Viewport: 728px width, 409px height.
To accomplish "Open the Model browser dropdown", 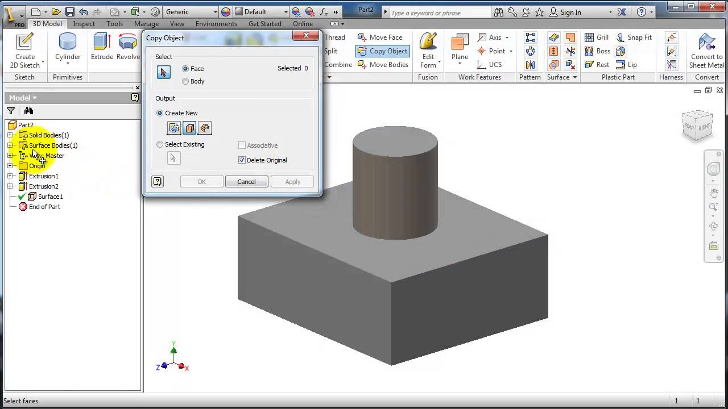I will 34,98.
